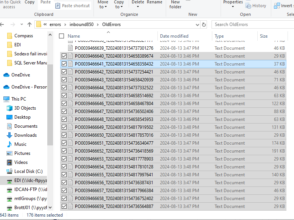Click the 191 KB size cell
The image size is (294, 220).
pyautogui.click(x=278, y=151)
